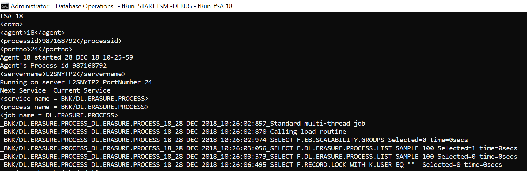Click the "Next Service Current Service" line
This screenshot has height=171, width=527.
coord(55,90)
